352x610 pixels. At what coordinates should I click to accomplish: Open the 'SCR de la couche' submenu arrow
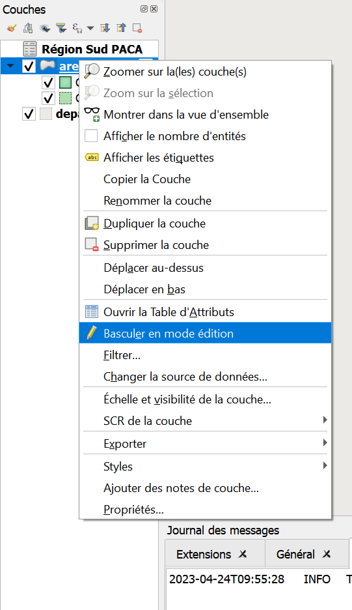[325, 420]
